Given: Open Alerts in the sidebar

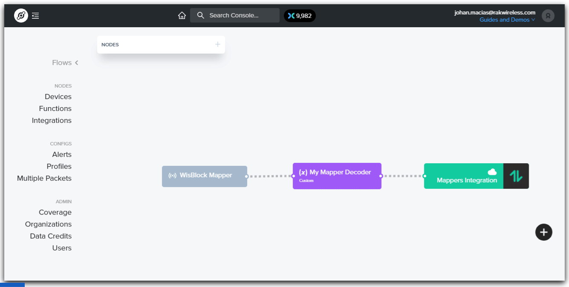Looking at the screenshot, I should pyautogui.click(x=62, y=154).
